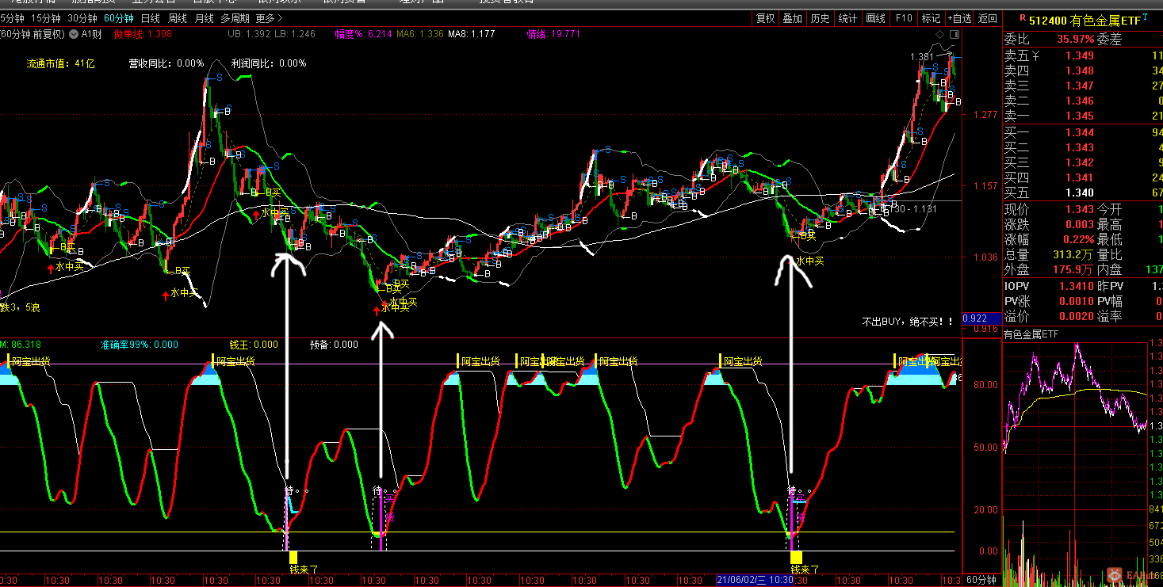Image resolution: width=1163 pixels, height=587 pixels.
Task: Open the 统计 statistics tool
Action: tap(847, 18)
